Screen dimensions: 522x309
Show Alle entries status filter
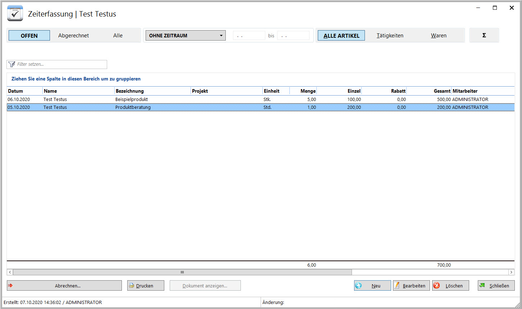coord(118,36)
